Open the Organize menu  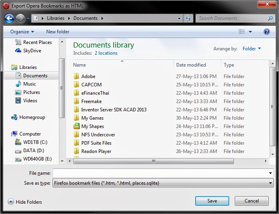pyautogui.click(x=22, y=32)
